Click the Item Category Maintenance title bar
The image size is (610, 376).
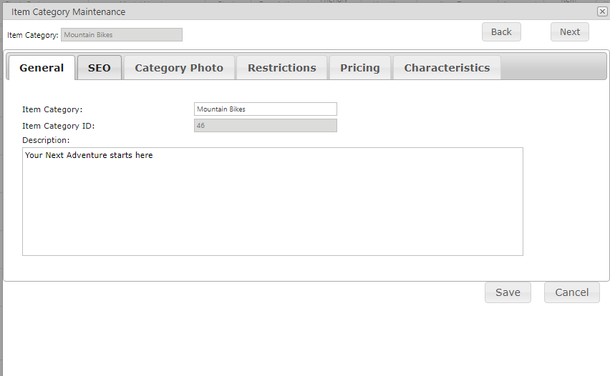click(286, 11)
